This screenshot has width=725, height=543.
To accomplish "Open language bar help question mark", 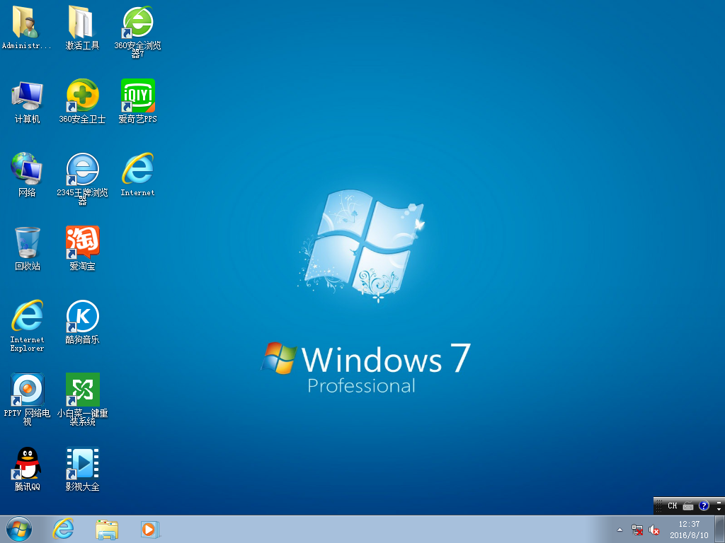I will 704,506.
